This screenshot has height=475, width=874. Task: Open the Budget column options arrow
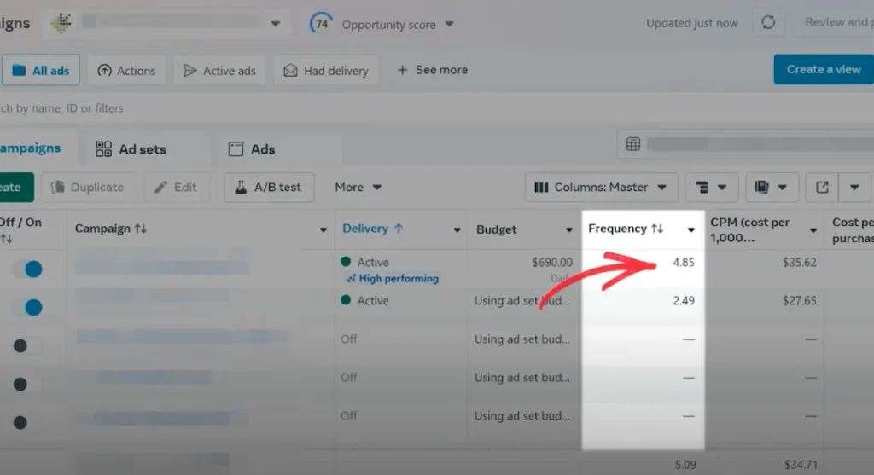click(568, 229)
